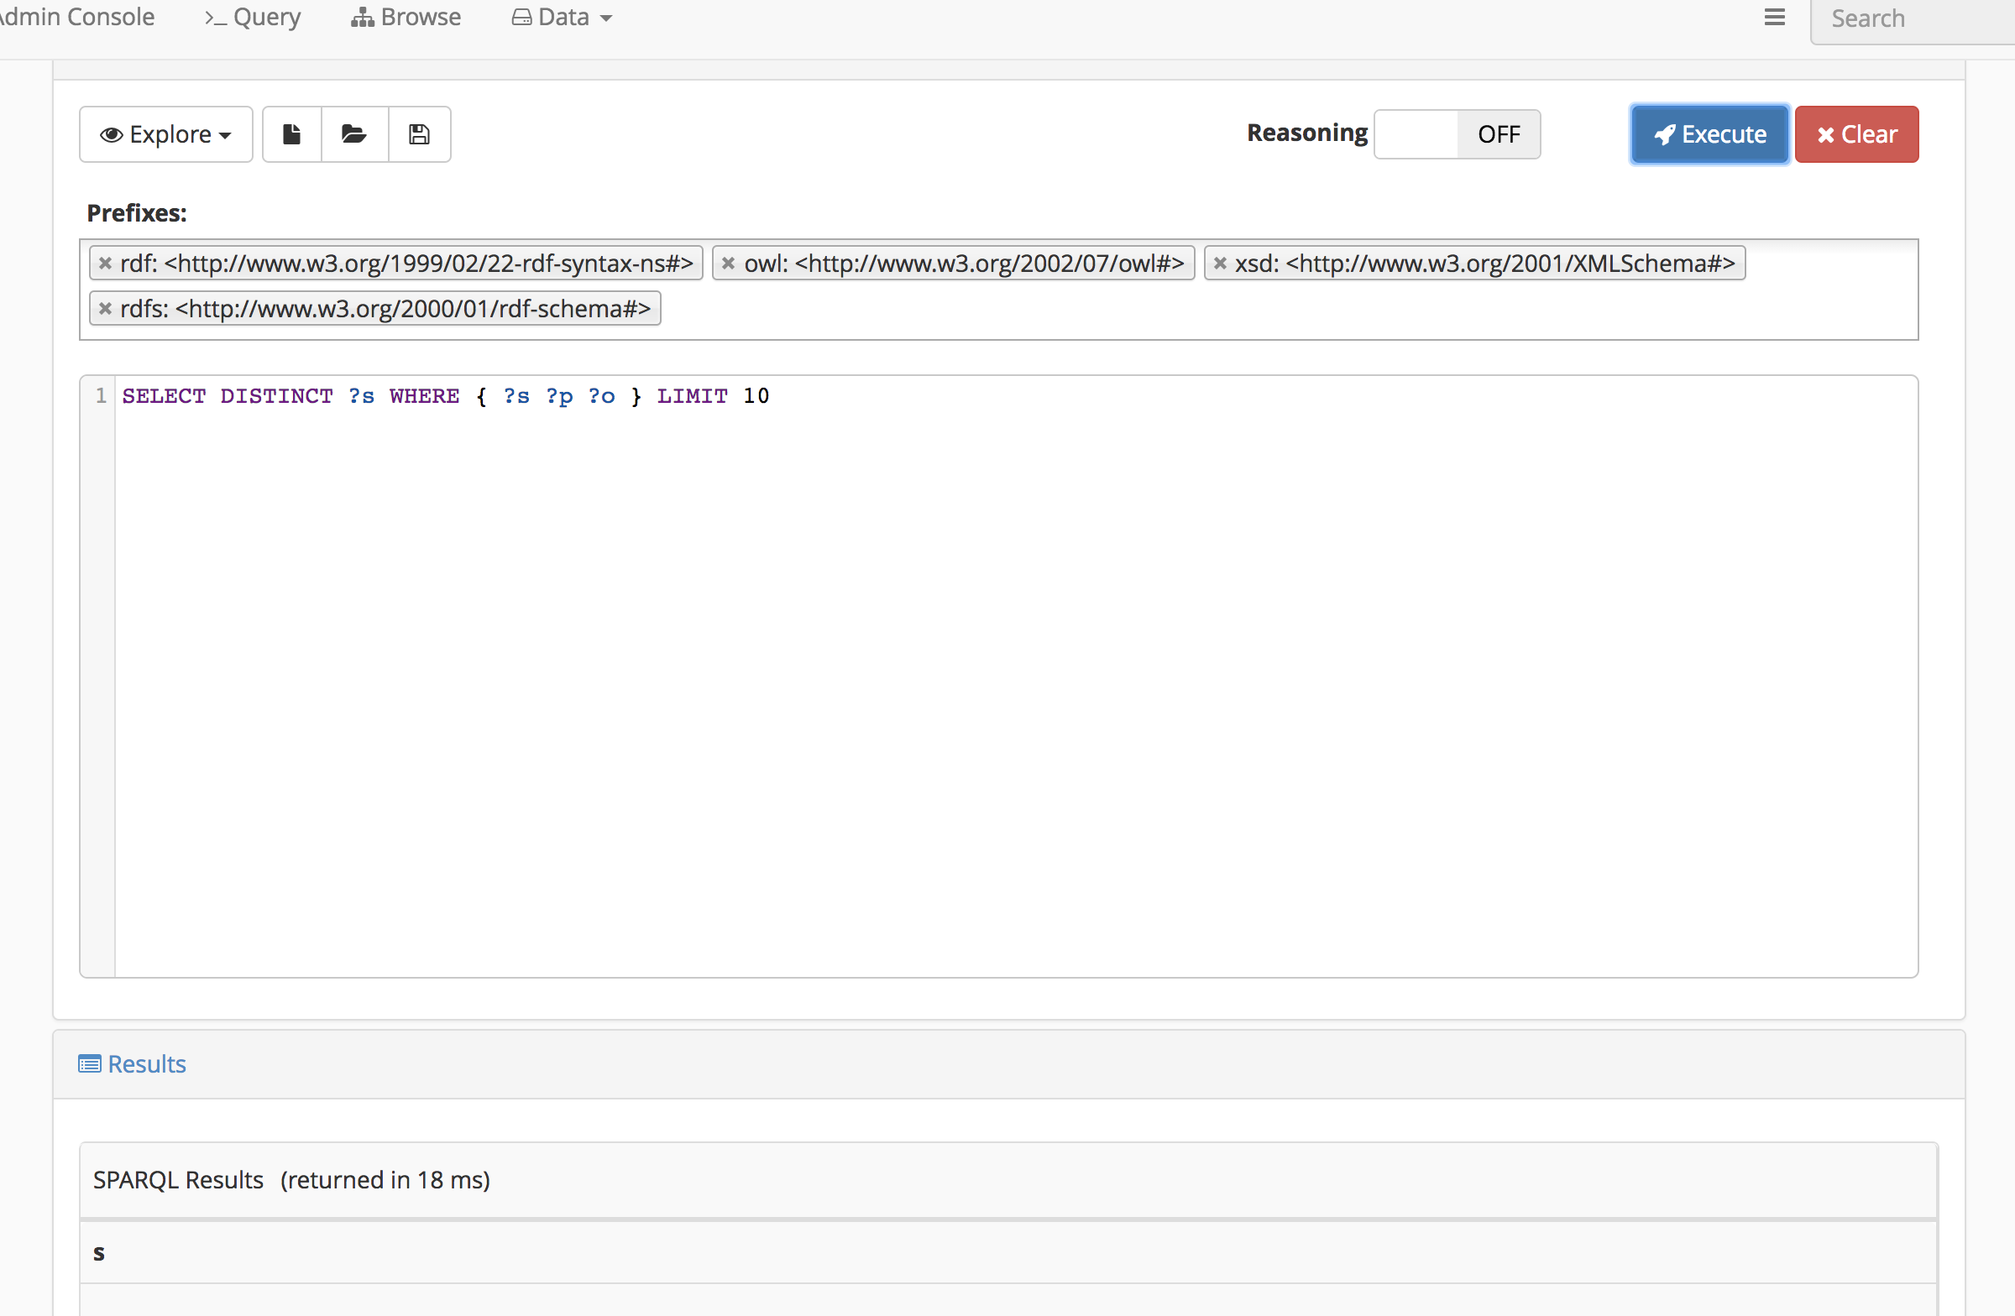Open the Explore dropdown
This screenshot has height=1316, width=2015.
166,133
